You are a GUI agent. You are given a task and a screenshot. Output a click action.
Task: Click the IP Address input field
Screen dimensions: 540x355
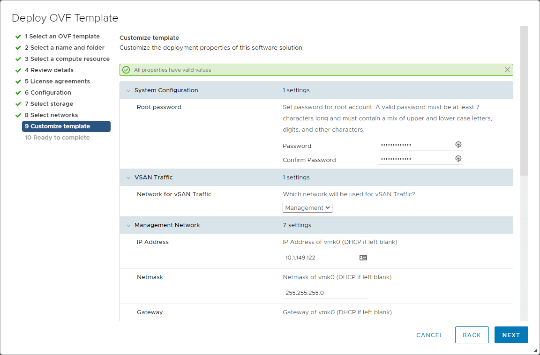click(x=321, y=258)
